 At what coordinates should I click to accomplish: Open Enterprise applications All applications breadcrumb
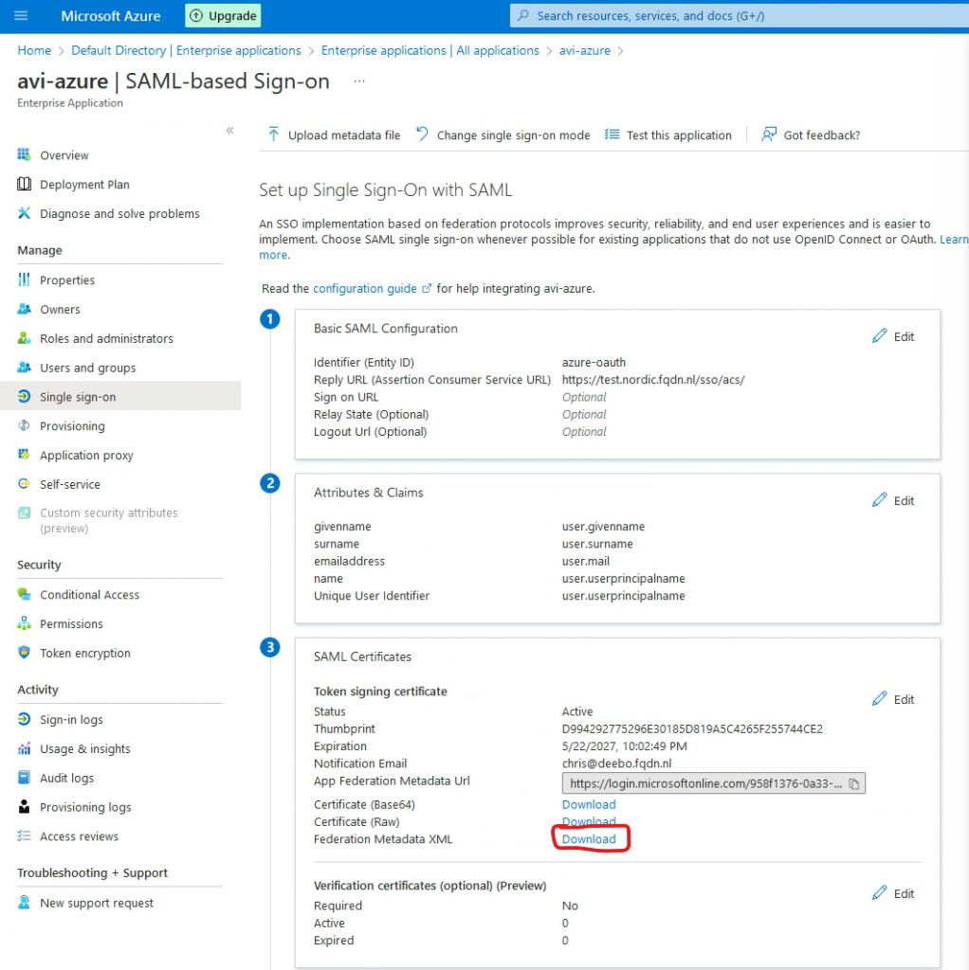pyautogui.click(x=430, y=51)
